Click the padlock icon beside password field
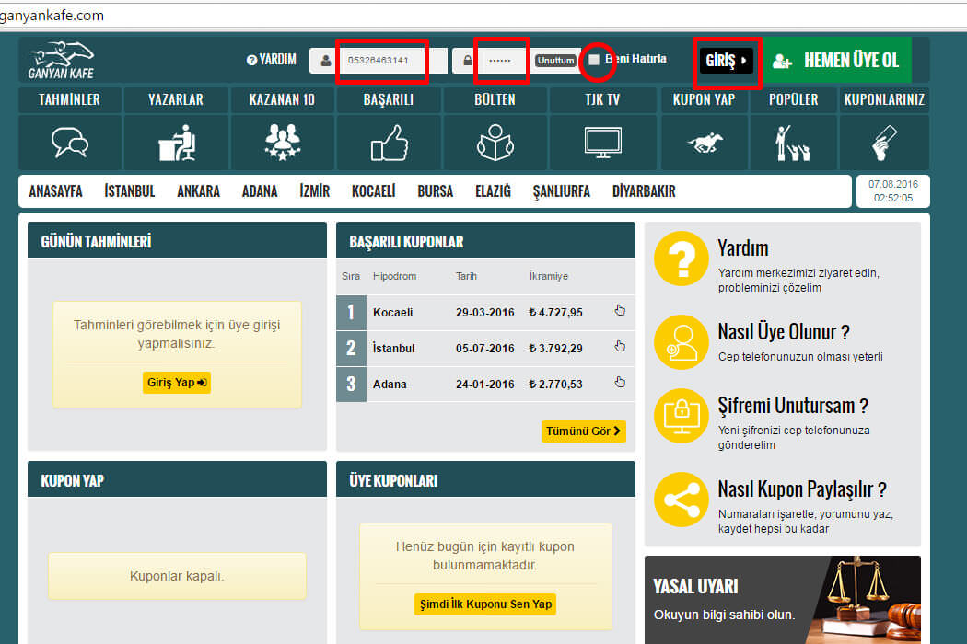Image resolution: width=967 pixels, height=644 pixels. tap(468, 61)
